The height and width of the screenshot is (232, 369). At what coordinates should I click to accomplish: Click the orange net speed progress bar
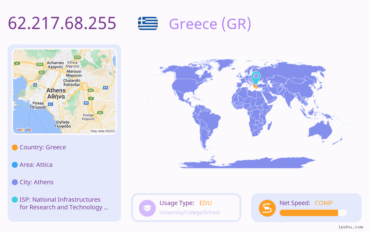(313, 213)
